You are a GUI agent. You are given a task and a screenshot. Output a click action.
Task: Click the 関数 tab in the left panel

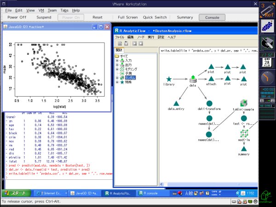[x=119, y=50]
